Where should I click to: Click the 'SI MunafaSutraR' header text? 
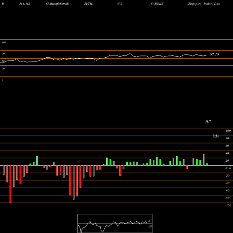pos(57,4)
